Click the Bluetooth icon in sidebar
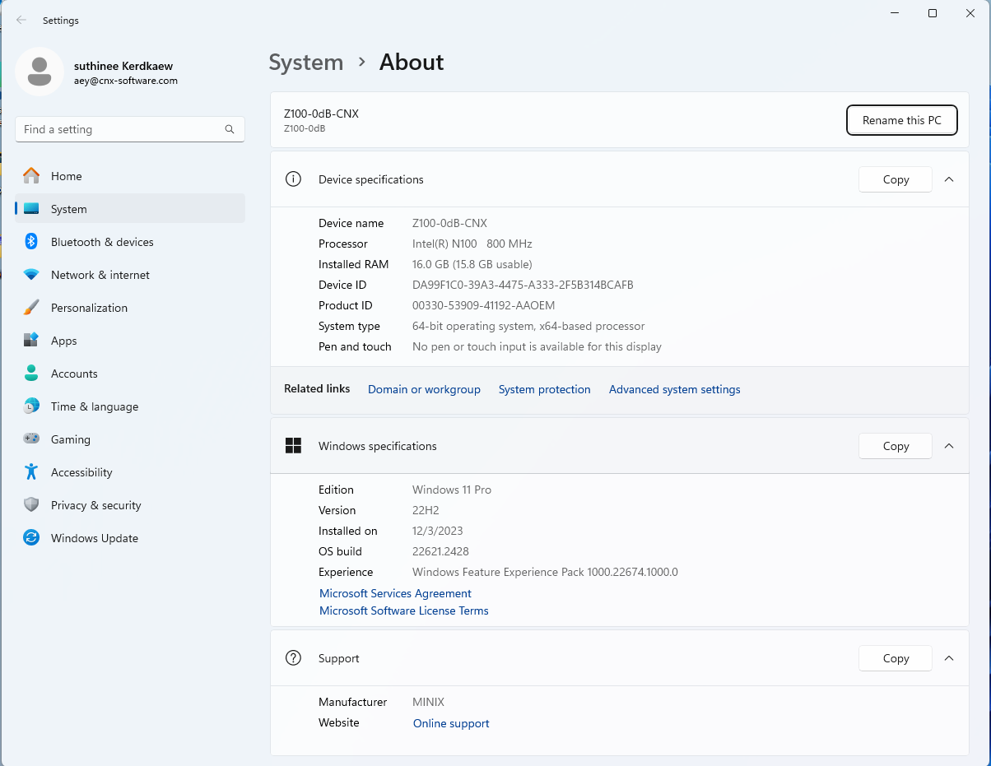The height and width of the screenshot is (766, 991). click(x=31, y=242)
